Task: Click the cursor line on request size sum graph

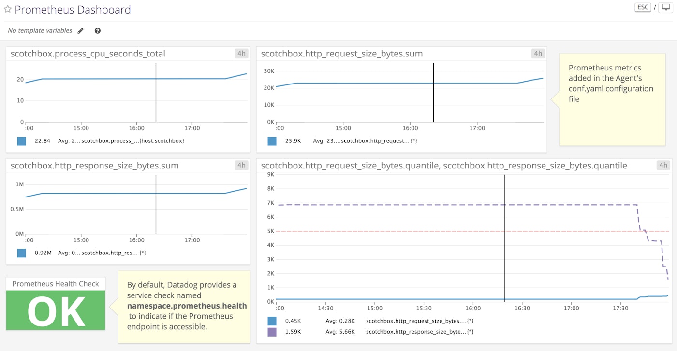Action: 433,93
